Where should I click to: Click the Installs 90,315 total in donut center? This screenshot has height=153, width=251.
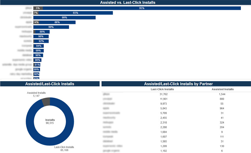50,121
